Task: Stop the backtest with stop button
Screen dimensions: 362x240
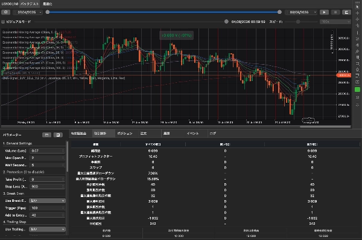Action: pyautogui.click(x=335, y=12)
